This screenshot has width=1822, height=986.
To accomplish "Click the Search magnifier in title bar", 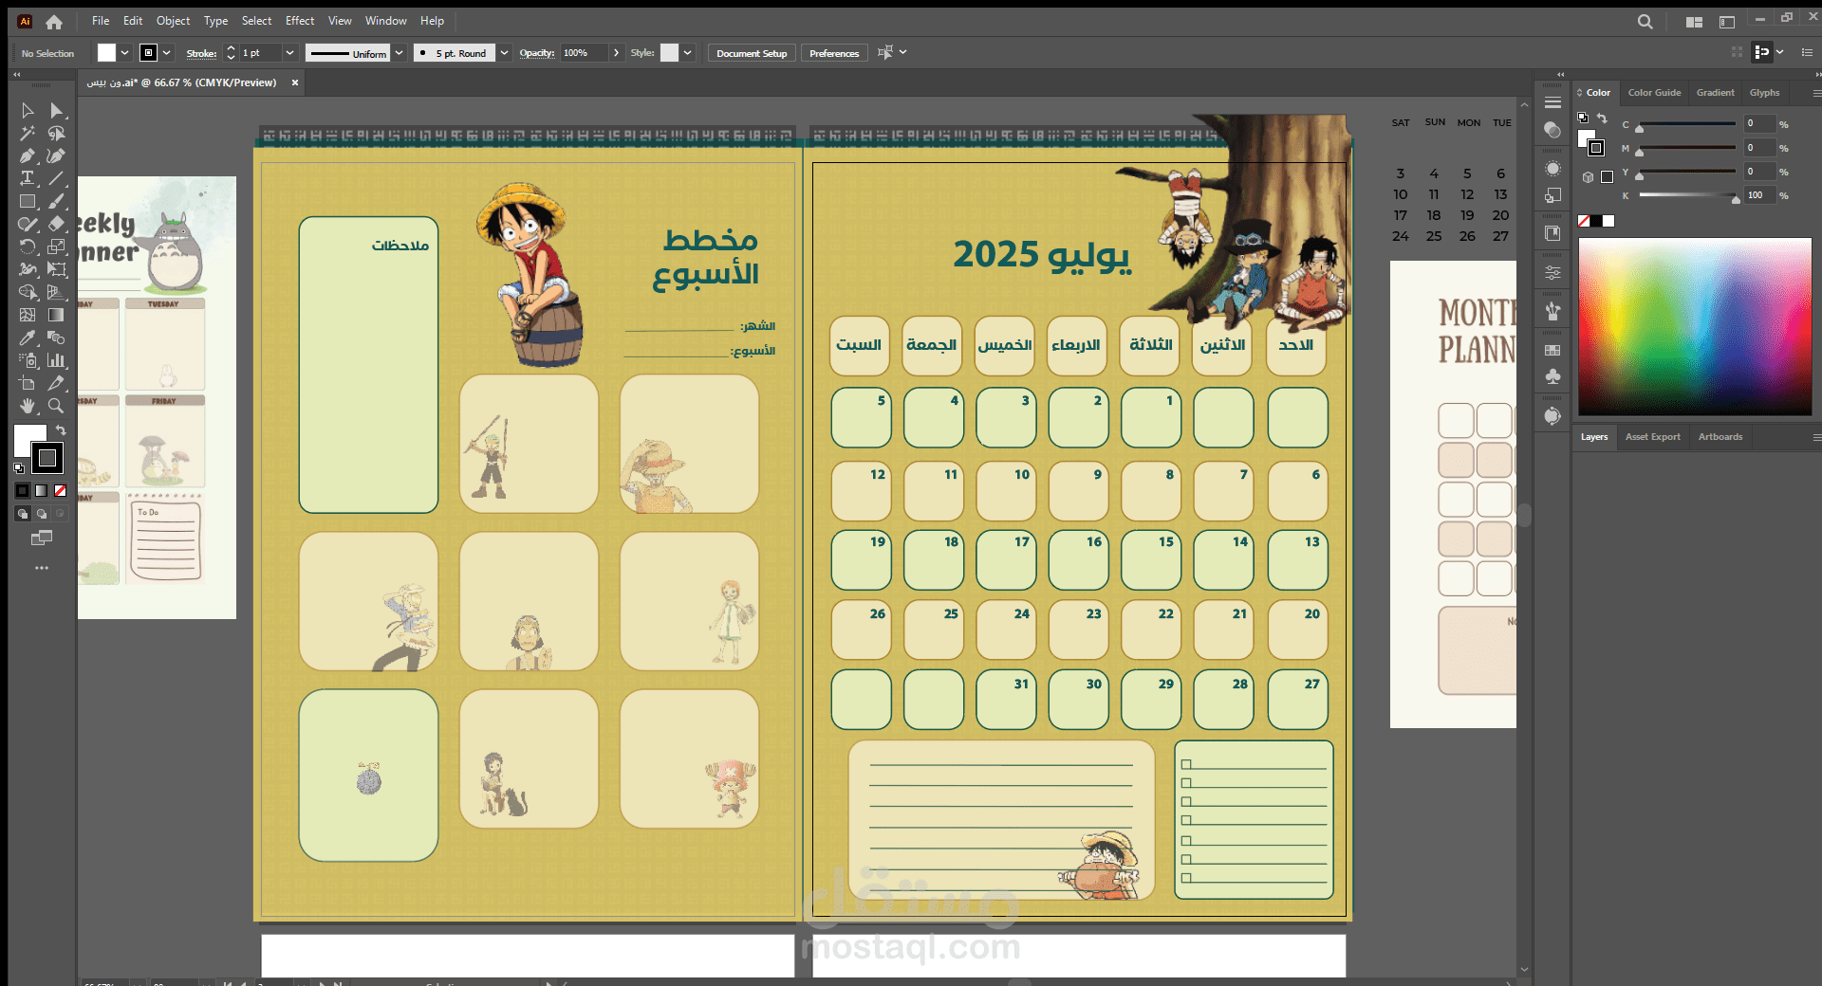I will [x=1645, y=21].
